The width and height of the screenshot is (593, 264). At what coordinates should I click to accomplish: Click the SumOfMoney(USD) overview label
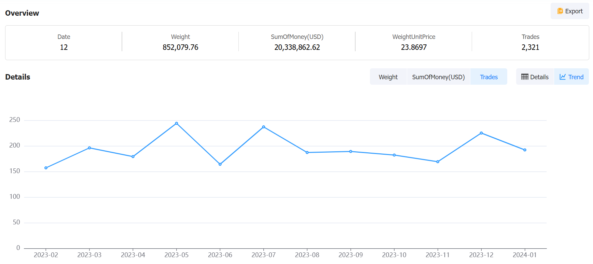pos(297,37)
